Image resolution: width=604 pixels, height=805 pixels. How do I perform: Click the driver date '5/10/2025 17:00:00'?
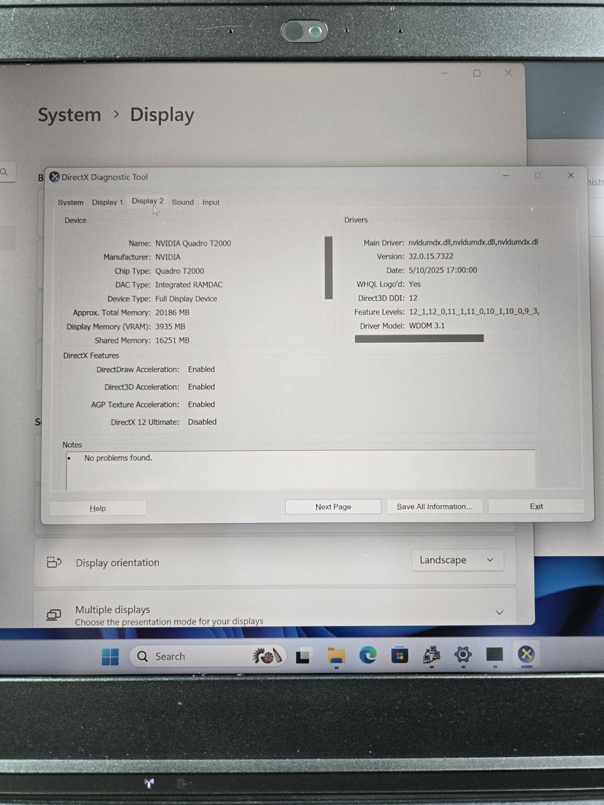click(443, 270)
